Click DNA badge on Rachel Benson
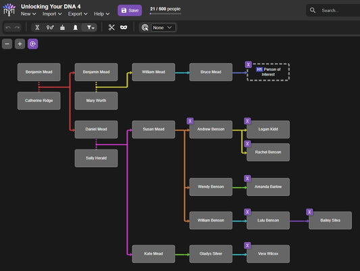Viewport: 360px width, 271px height. point(247,144)
